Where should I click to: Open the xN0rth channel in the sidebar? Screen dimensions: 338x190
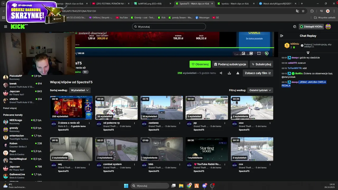(22, 101)
